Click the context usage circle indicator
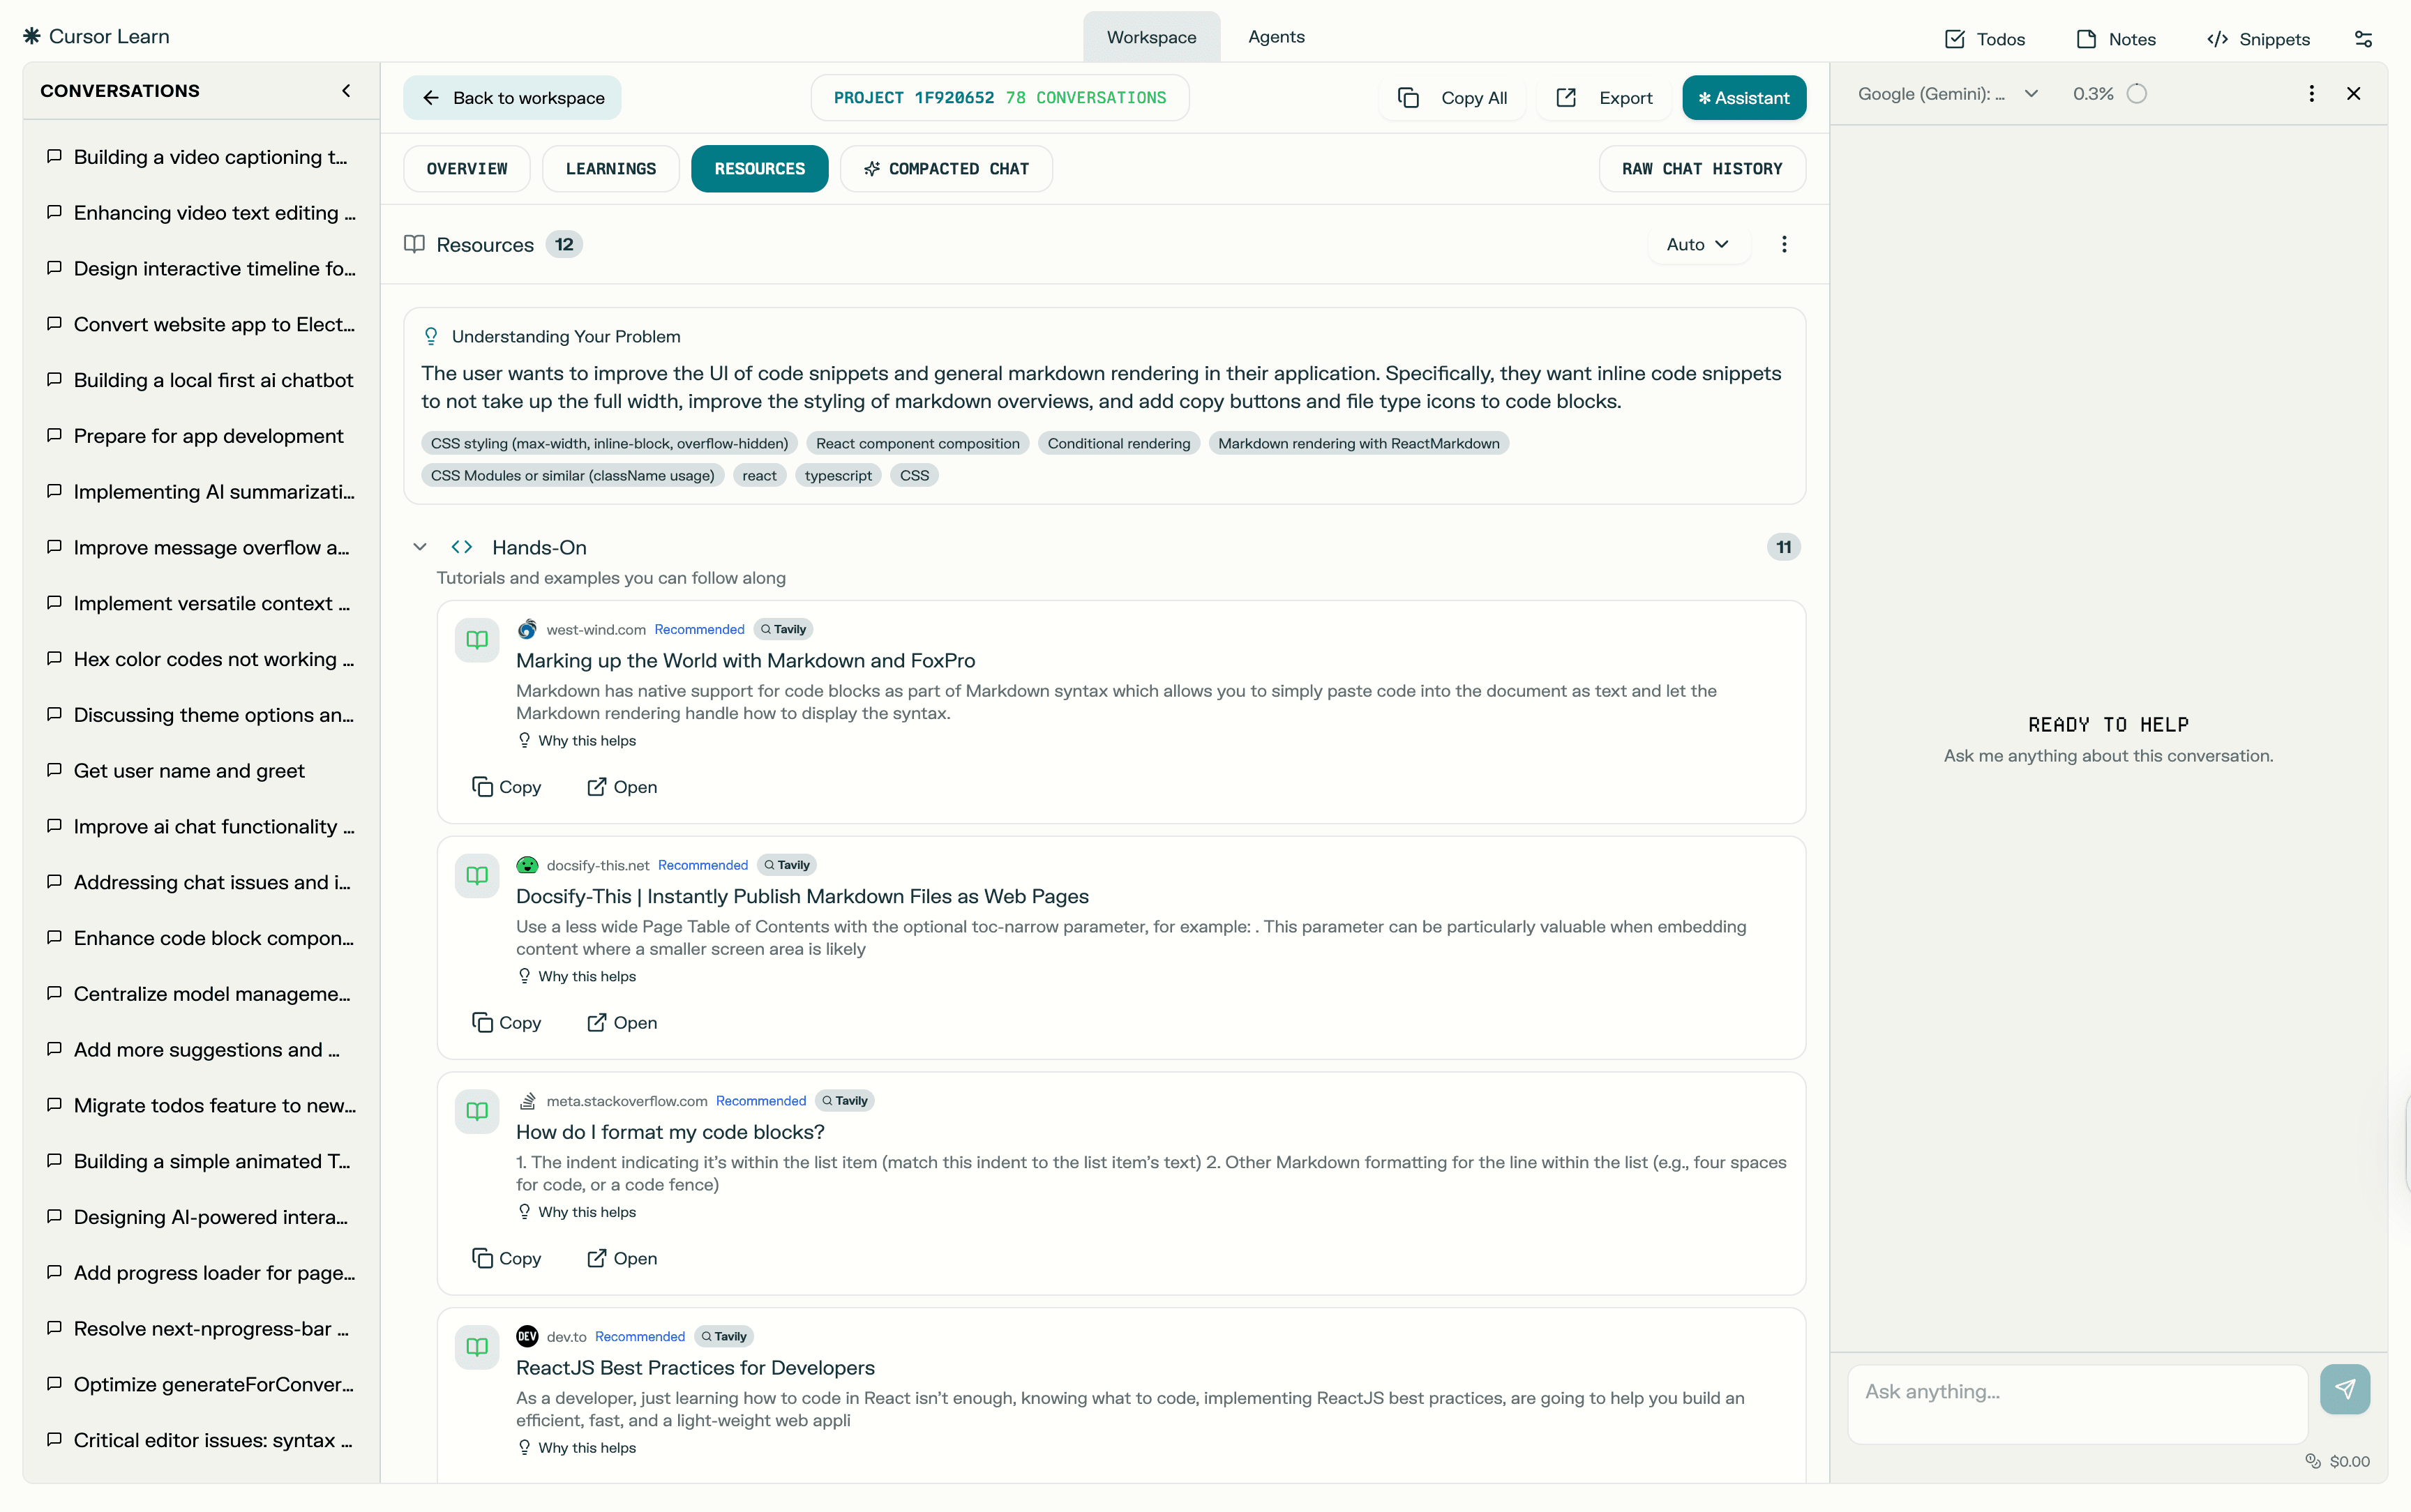 [2137, 93]
